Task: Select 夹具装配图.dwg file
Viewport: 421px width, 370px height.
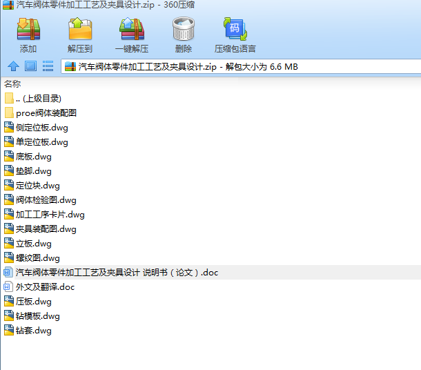Action: [40, 228]
